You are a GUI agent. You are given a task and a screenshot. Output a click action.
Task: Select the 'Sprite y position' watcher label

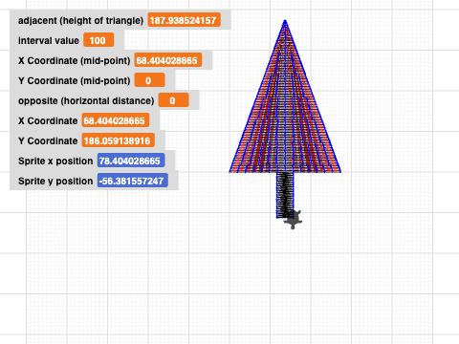tap(55, 181)
